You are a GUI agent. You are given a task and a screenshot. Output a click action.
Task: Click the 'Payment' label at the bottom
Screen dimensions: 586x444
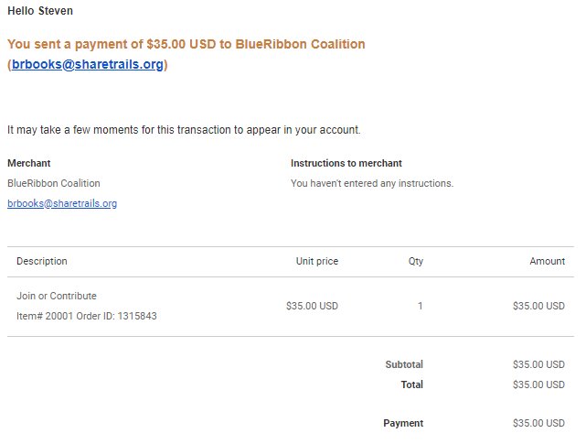(403, 423)
